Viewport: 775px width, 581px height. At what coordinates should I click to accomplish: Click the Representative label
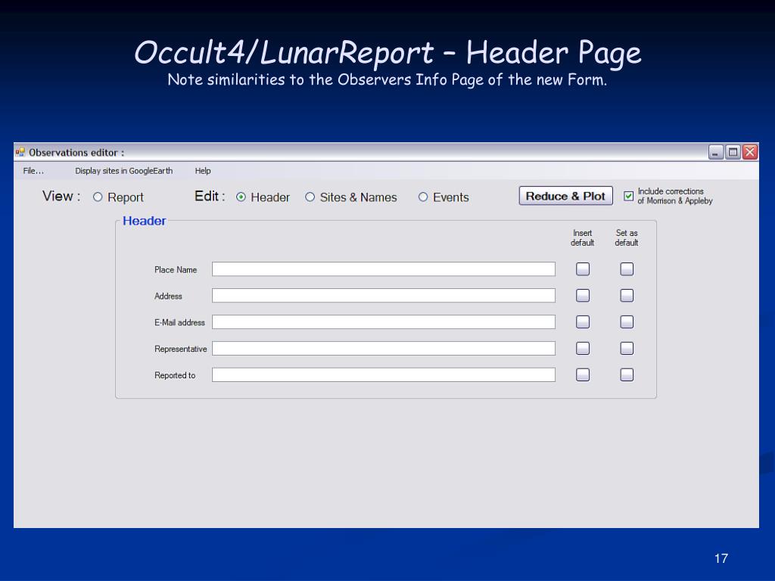[180, 349]
